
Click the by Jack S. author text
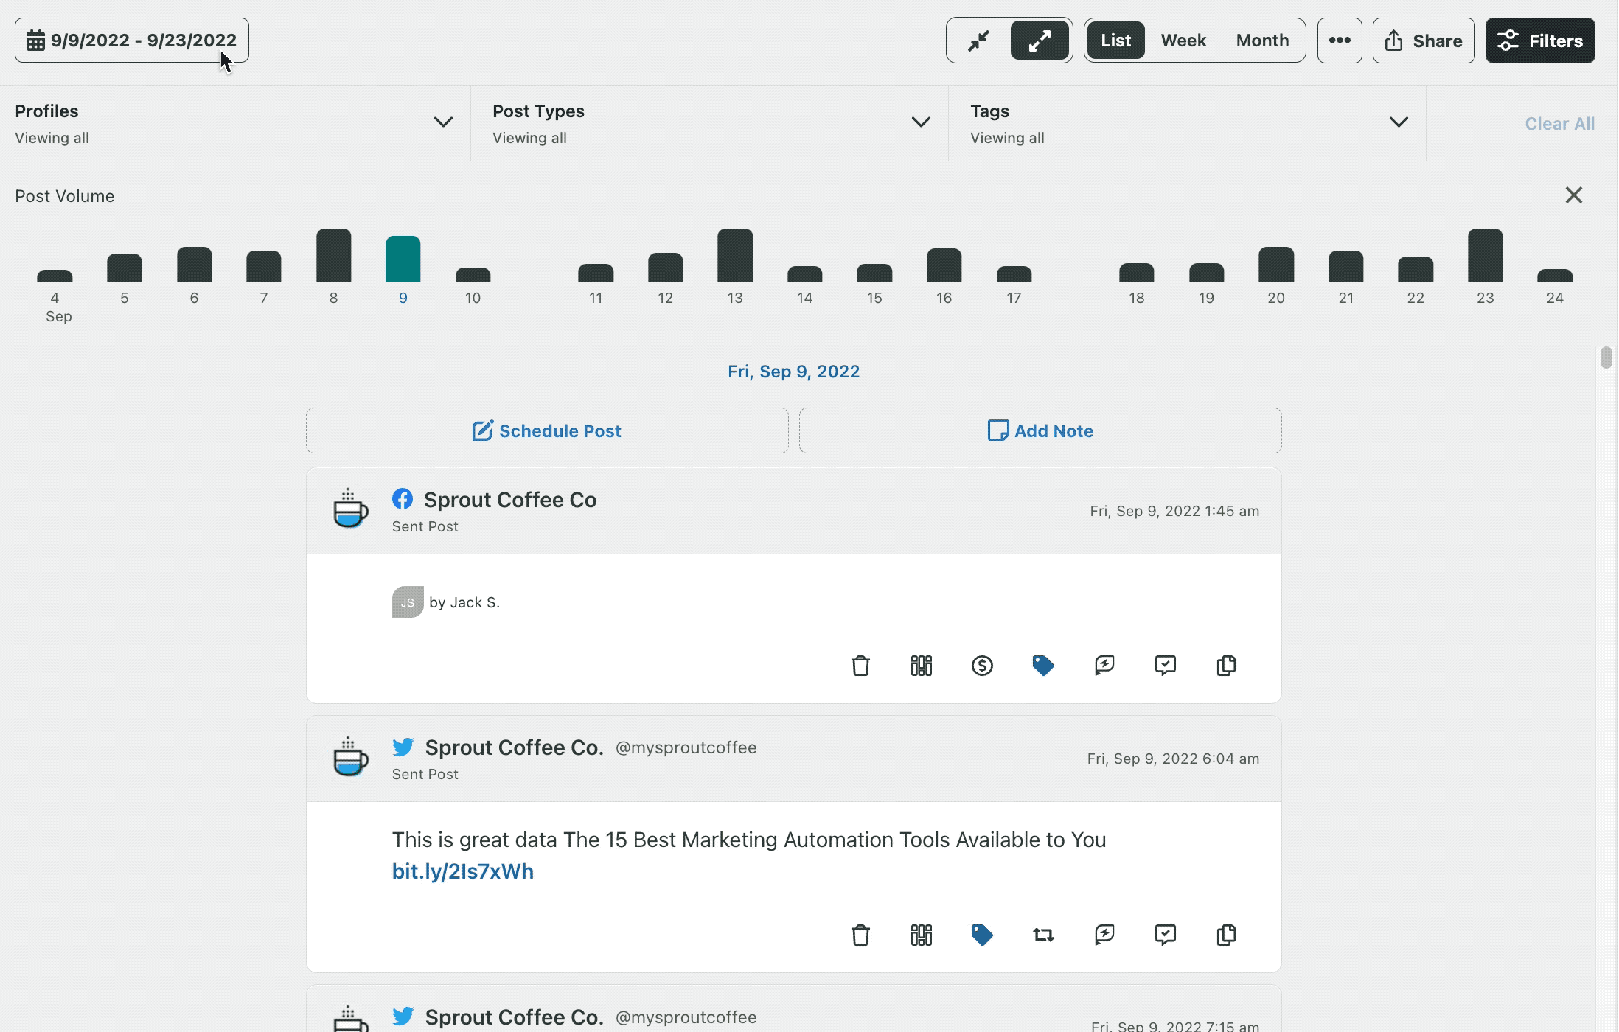[x=464, y=602]
